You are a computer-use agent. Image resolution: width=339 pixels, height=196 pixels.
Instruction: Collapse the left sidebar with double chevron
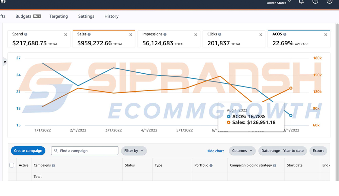(x=5, y=62)
